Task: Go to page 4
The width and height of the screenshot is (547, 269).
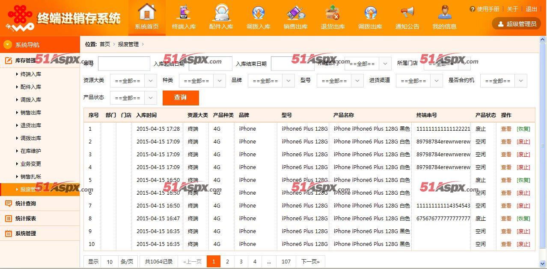Action: pos(255,261)
